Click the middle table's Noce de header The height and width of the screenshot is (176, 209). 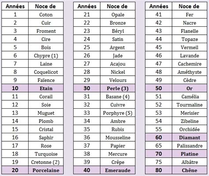click(x=118, y=6)
